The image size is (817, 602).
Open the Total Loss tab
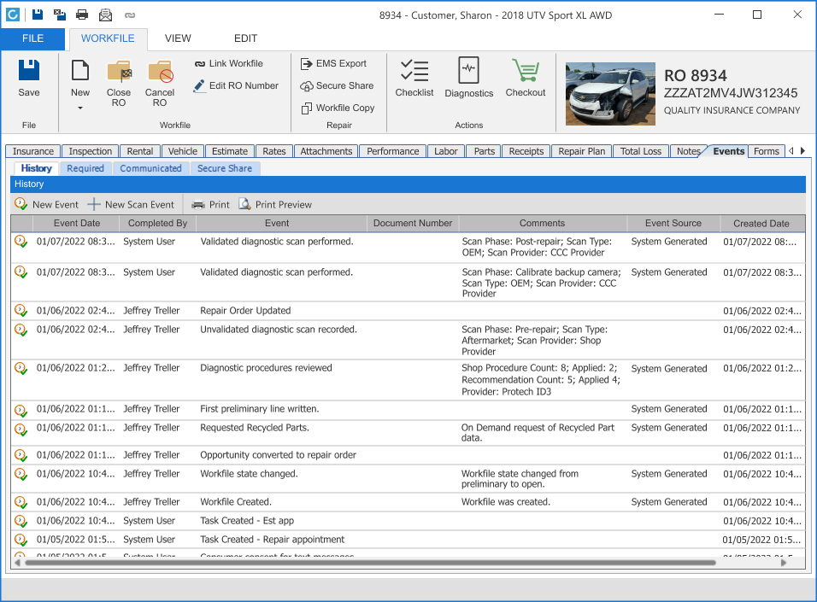[x=641, y=151]
